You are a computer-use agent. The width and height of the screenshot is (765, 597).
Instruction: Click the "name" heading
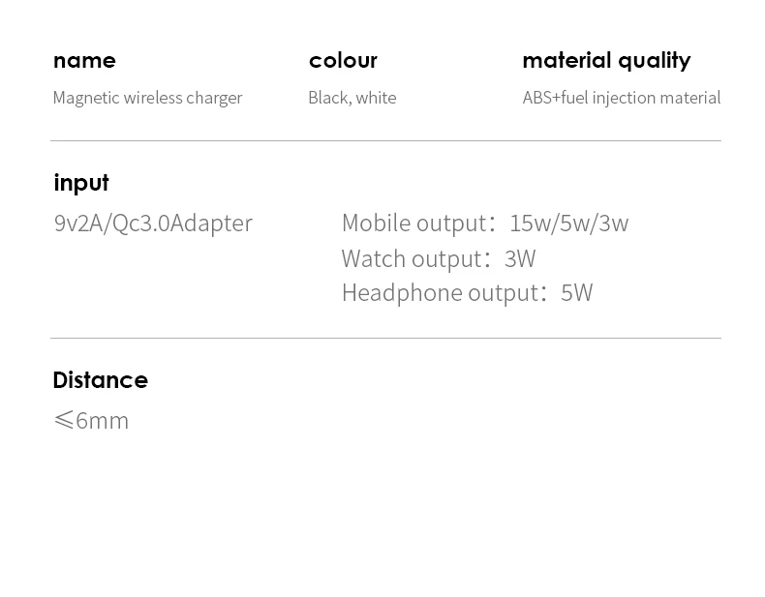(x=84, y=60)
